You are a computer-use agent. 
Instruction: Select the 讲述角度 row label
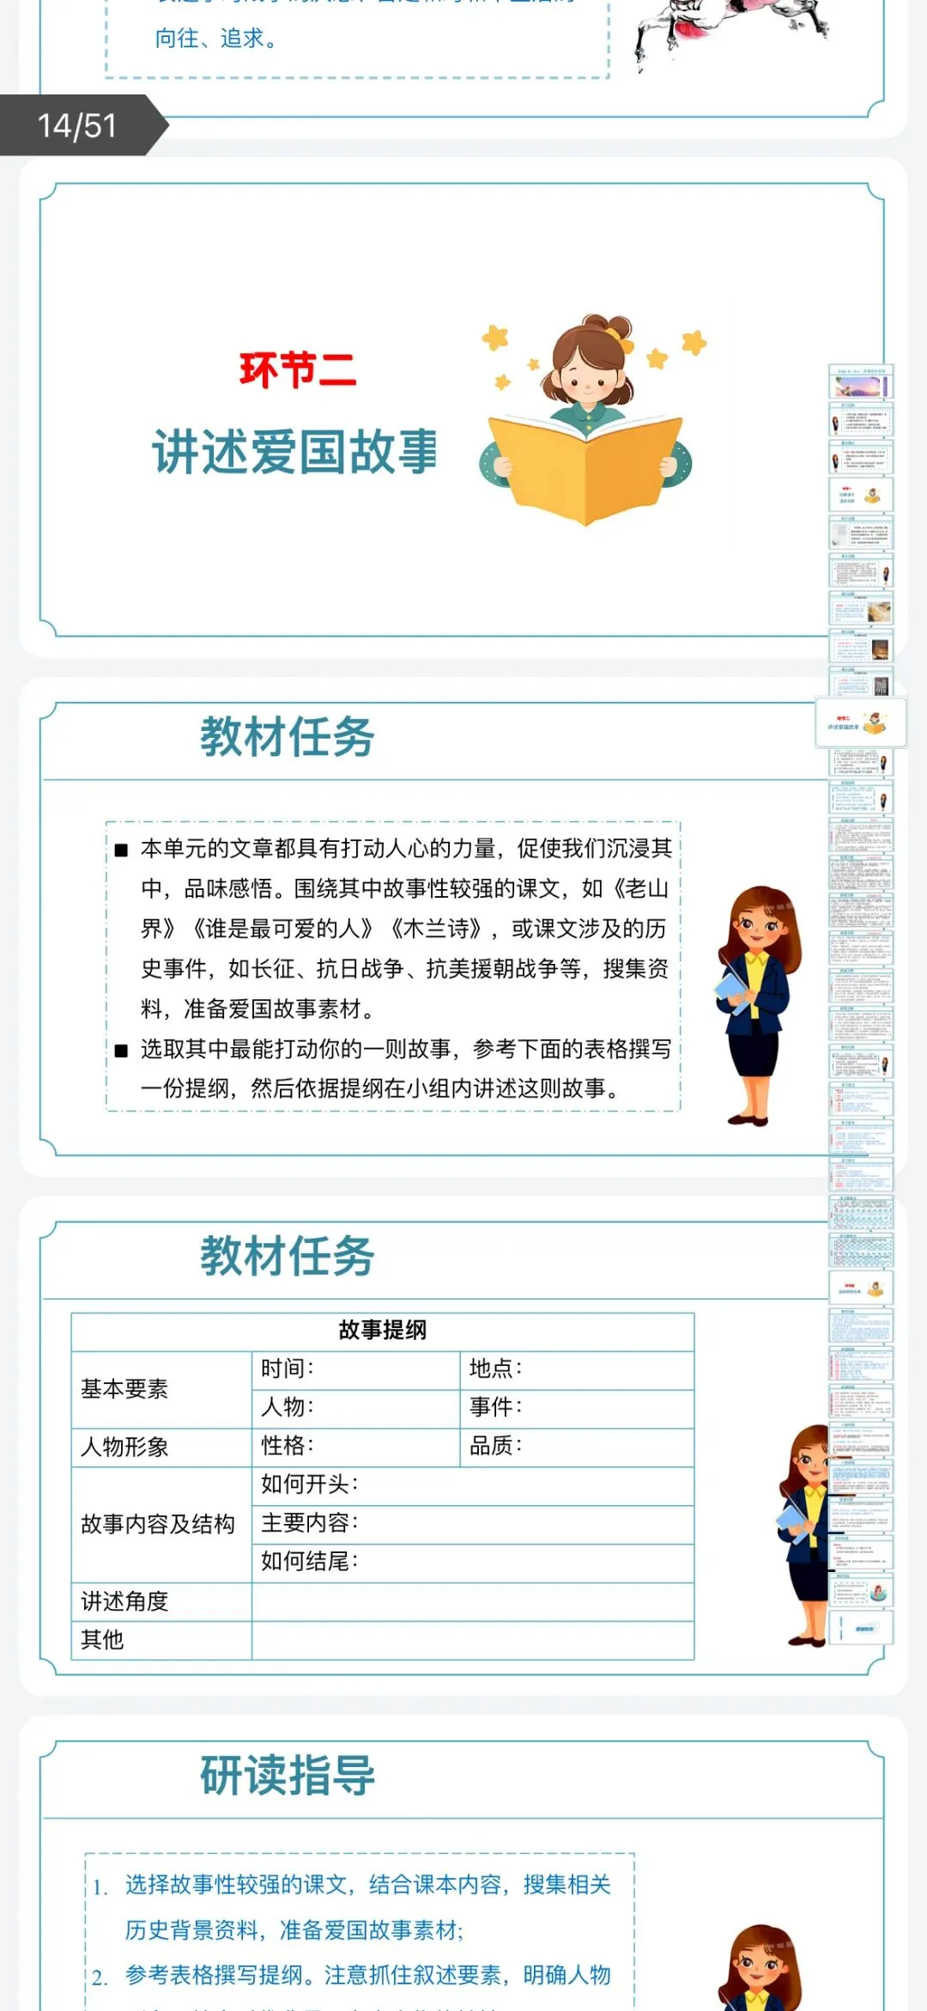161,1602
